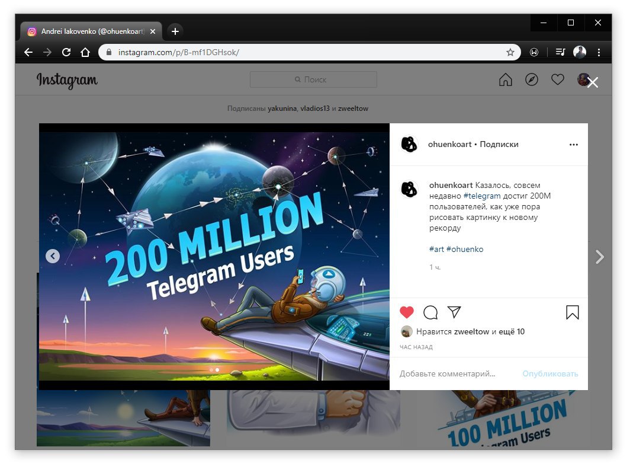Image resolution: width=630 pixels, height=463 pixels.
Task: Bookmark this page with star icon
Action: 510,52
